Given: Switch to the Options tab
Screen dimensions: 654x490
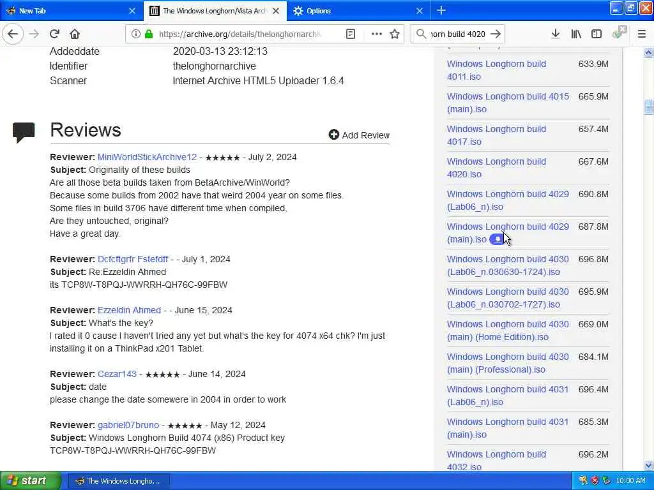Looking at the screenshot, I should tap(359, 11).
